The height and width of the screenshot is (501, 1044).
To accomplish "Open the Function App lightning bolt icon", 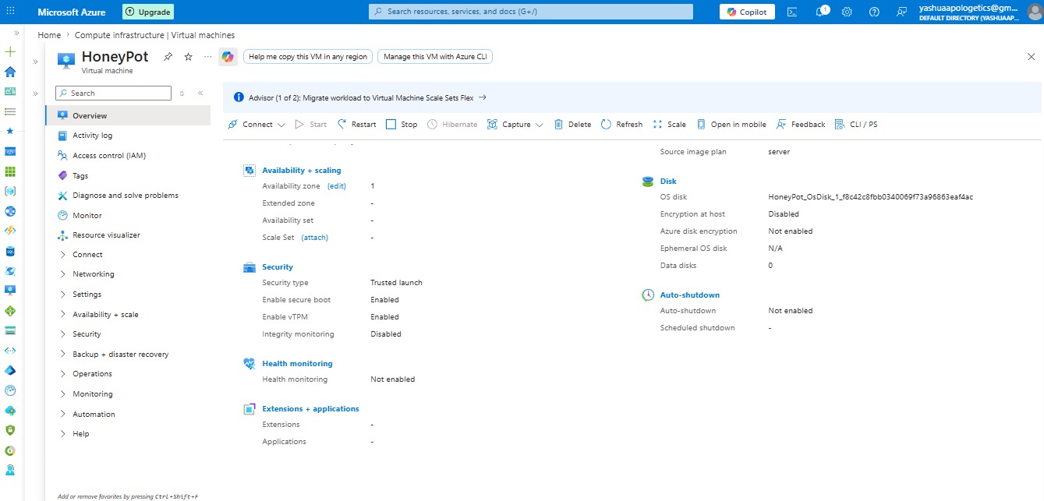I will (10, 231).
